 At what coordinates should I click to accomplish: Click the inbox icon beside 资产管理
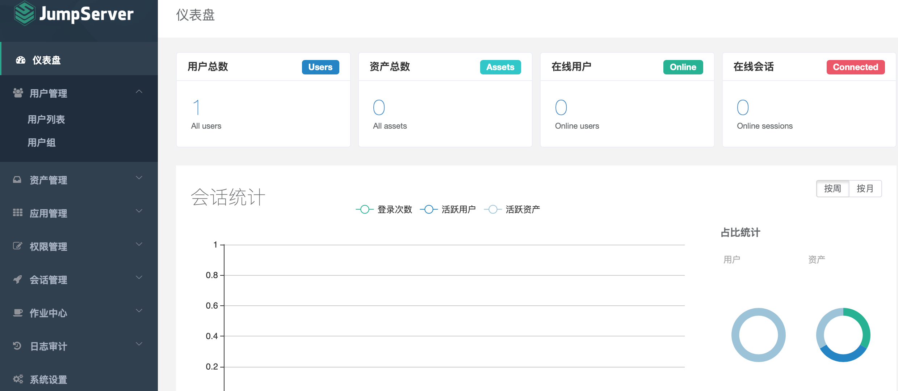(17, 180)
